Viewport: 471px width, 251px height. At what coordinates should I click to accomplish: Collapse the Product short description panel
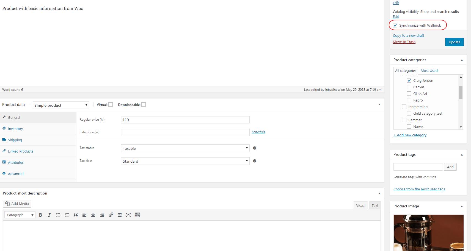379,193
